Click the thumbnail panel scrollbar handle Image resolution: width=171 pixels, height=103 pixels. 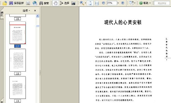[38, 26]
